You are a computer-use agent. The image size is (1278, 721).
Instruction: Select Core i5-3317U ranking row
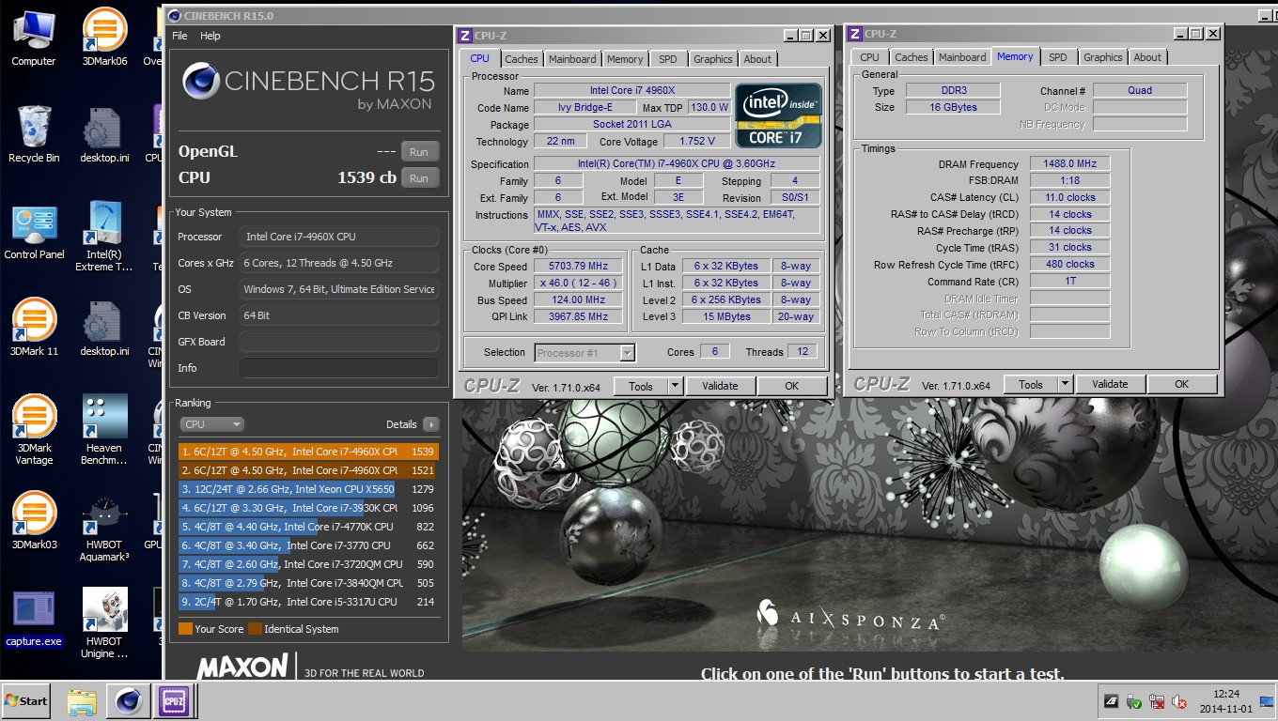click(308, 602)
